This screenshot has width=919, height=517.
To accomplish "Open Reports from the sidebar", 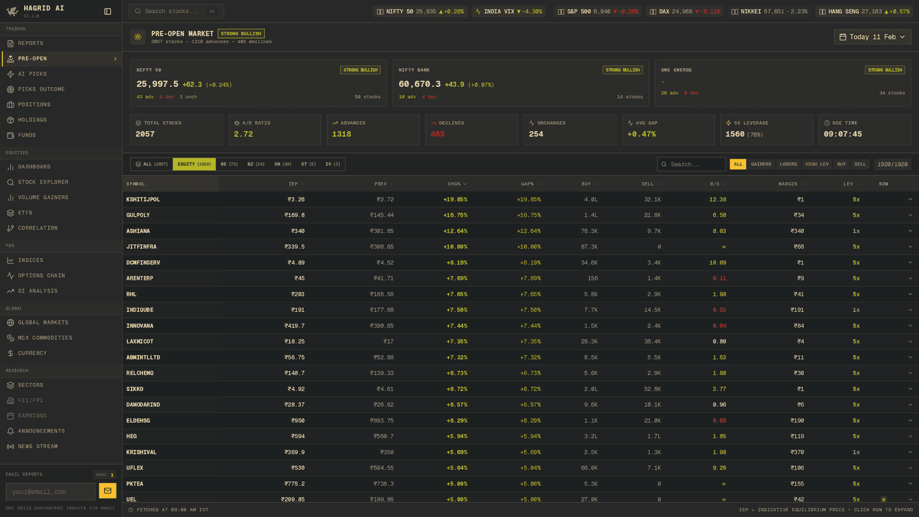I will tap(61, 43).
